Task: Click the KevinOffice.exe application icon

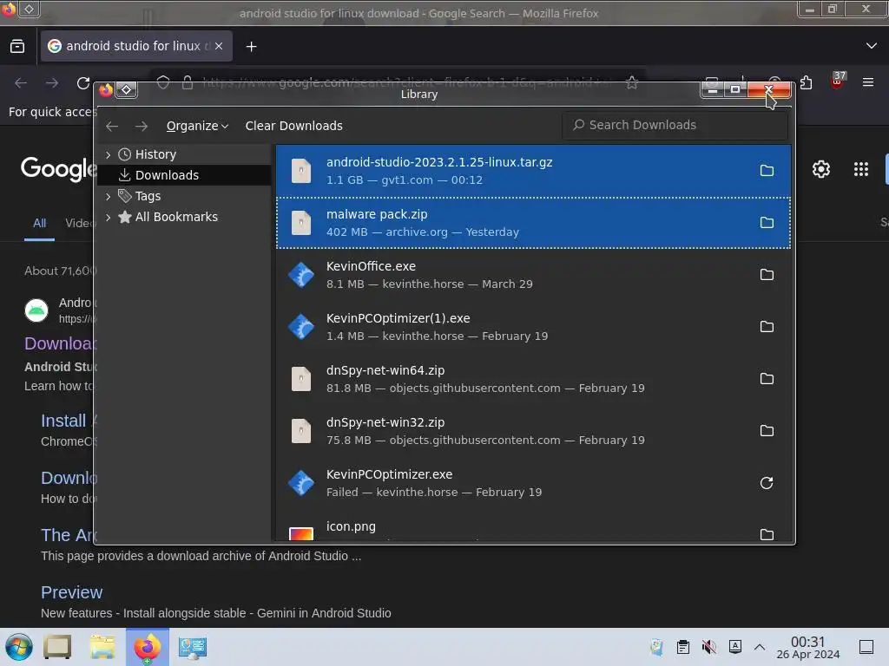Action: point(301,275)
